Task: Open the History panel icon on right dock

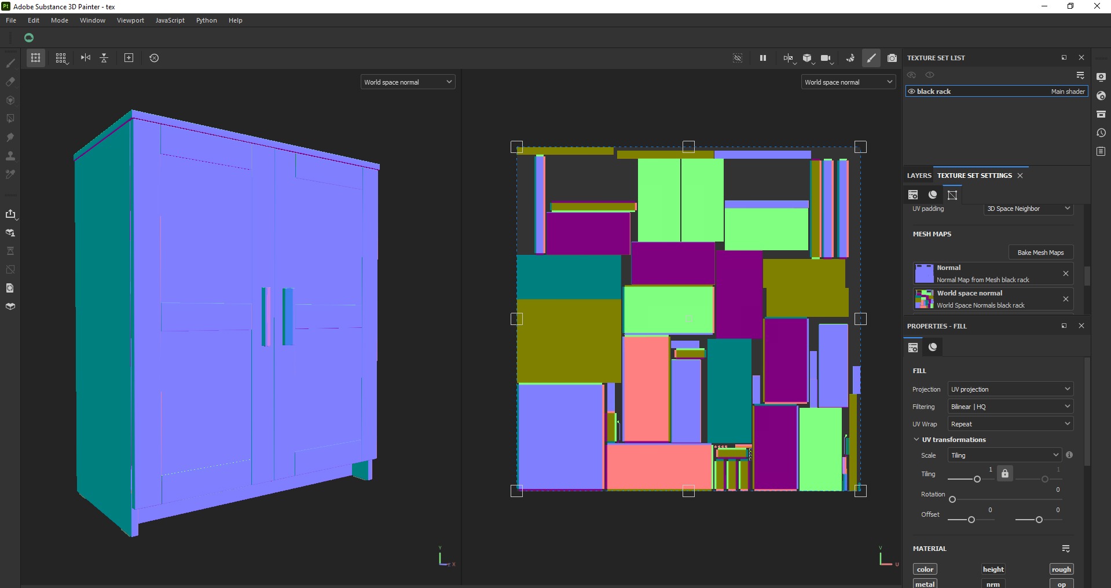Action: (1101, 133)
